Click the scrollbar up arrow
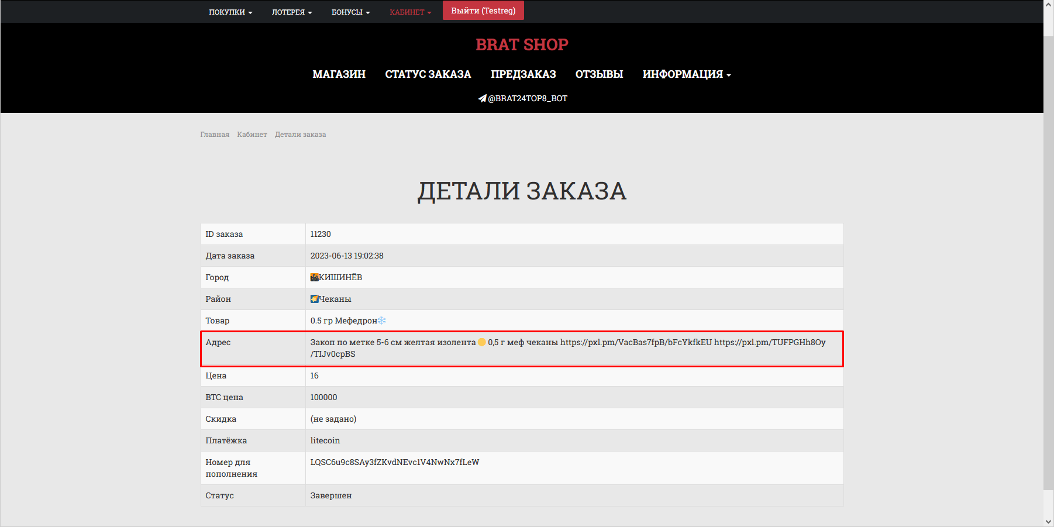This screenshot has height=527, width=1054. (x=1049, y=5)
